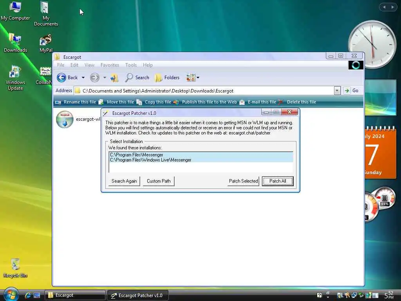Select C:\Program Files\Windows Live\Messenger installation
The width and height of the screenshot is (401, 301).
tap(201, 160)
